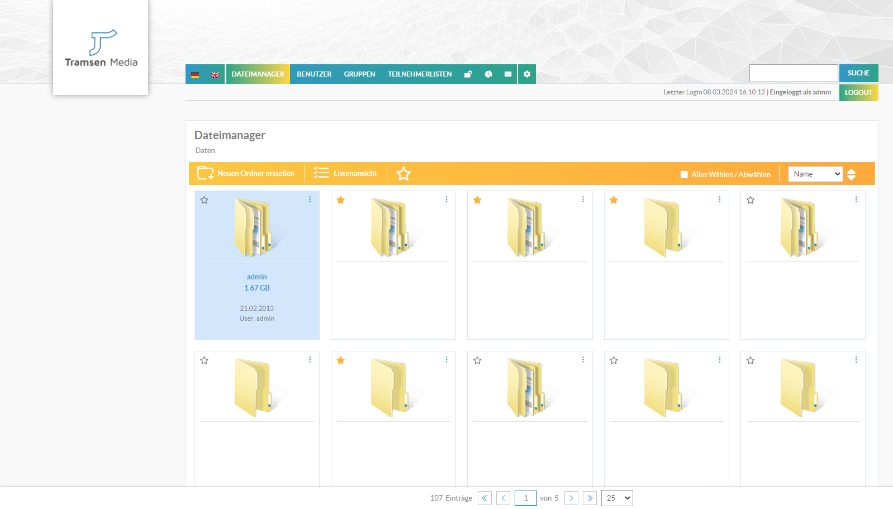Click 'Neuen Ordner erstellen' button
The width and height of the screenshot is (893, 509).
click(x=246, y=174)
